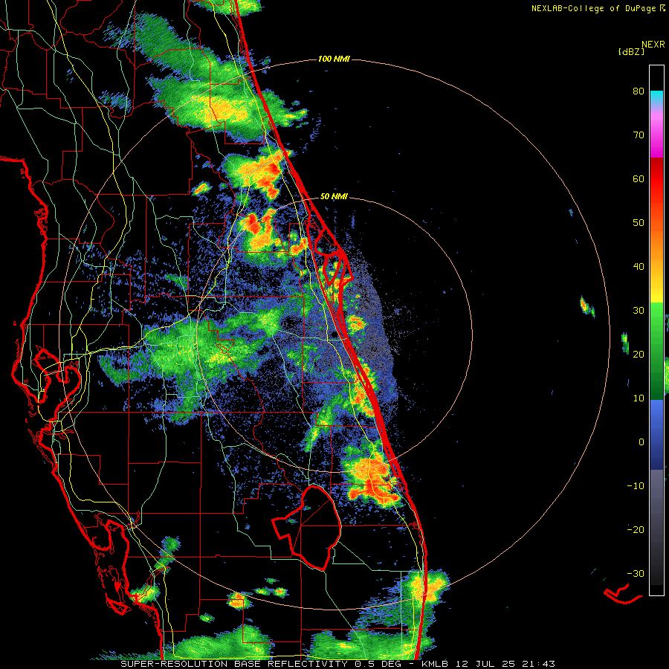Click the dBZ units label

coord(631,51)
